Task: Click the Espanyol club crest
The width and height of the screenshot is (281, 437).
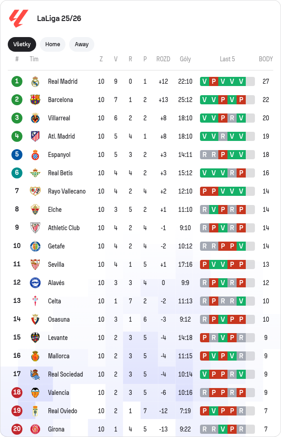Action: tap(35, 155)
